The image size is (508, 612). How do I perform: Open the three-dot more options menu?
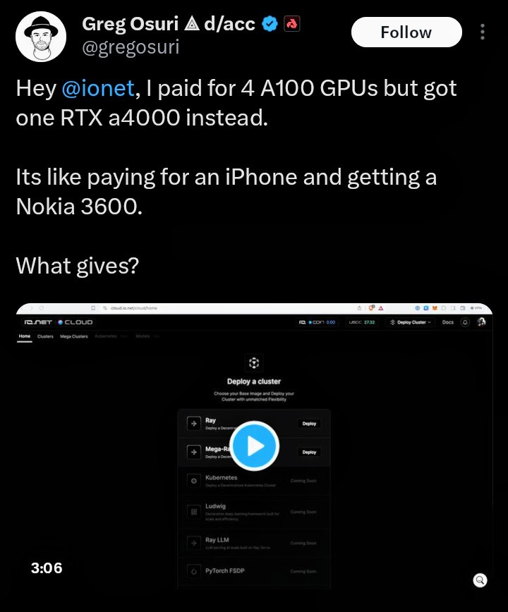(483, 32)
